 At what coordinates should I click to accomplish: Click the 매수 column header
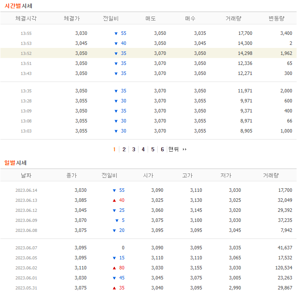[190, 18]
